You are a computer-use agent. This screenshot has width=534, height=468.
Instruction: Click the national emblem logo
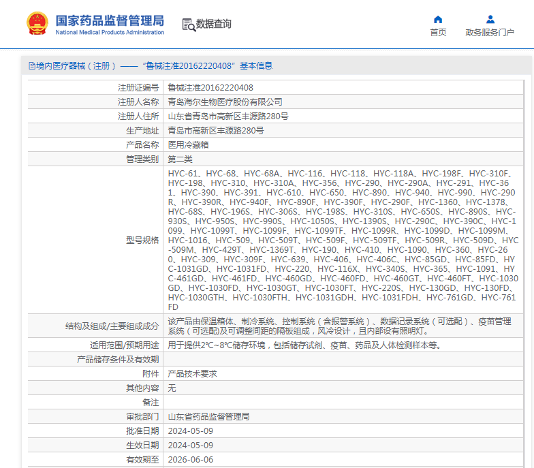37,24
